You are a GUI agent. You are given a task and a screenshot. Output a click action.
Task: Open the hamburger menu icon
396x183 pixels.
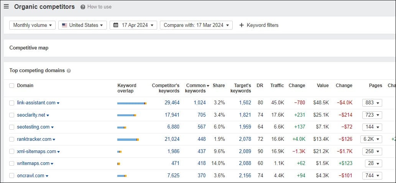[x=6, y=7]
